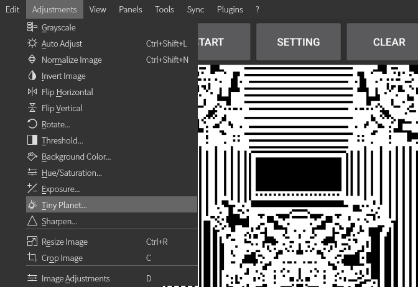Click the Tiny Planet icon
Viewport: 418px width, 287px height.
point(32,205)
